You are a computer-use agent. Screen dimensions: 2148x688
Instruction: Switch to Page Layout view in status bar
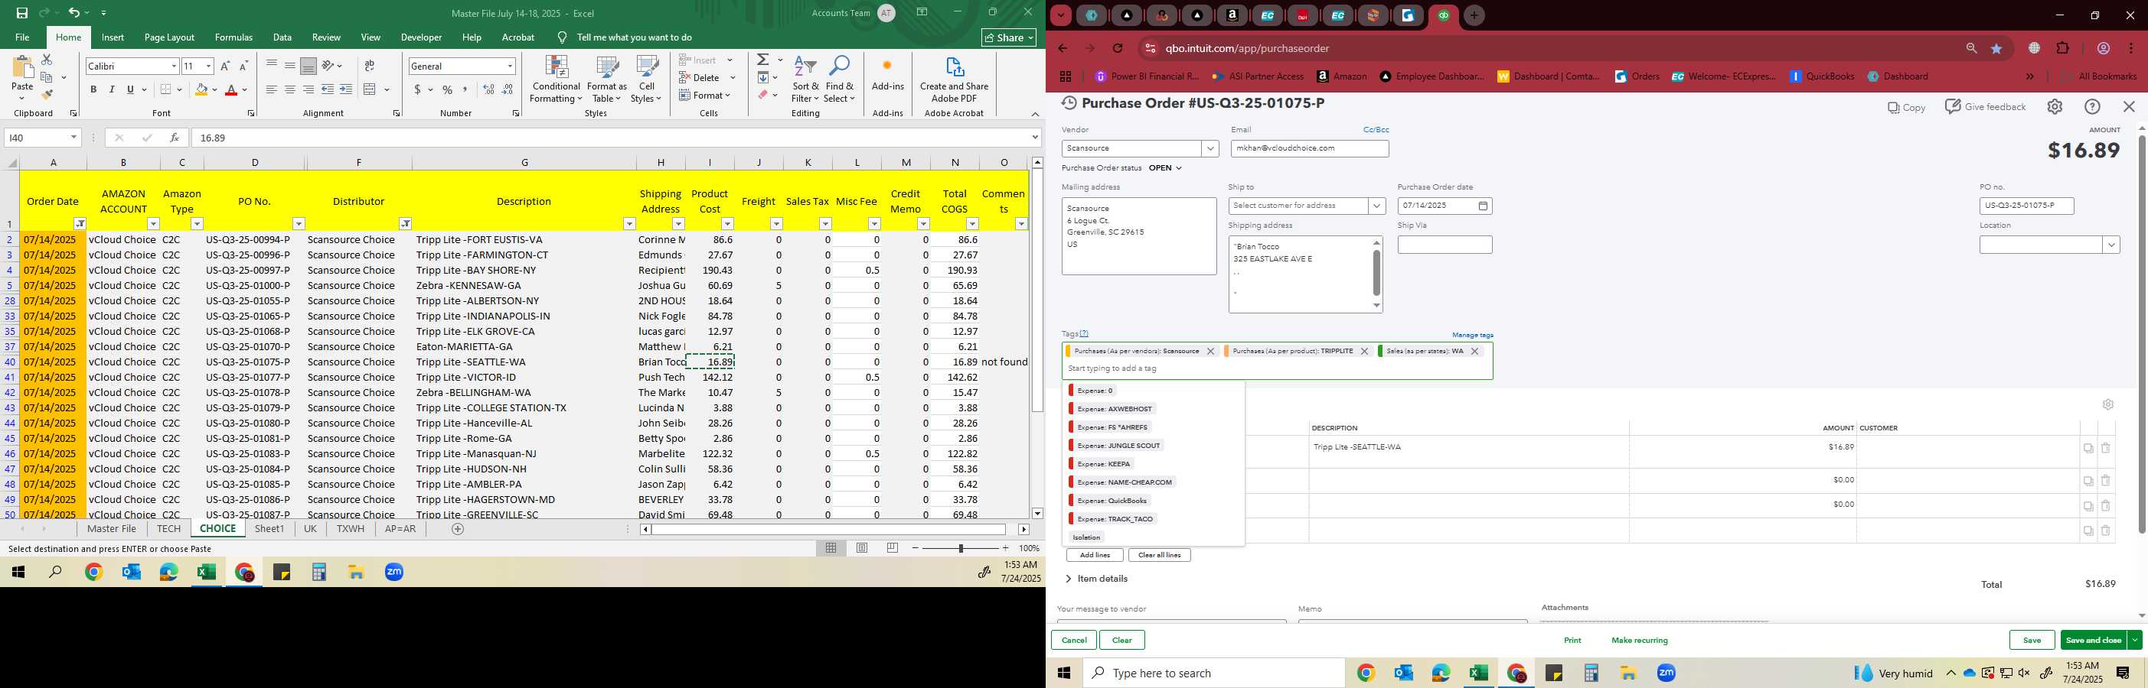pos(862,548)
